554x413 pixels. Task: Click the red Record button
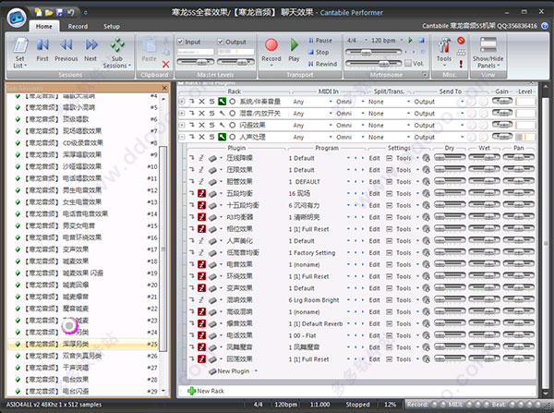click(x=271, y=45)
